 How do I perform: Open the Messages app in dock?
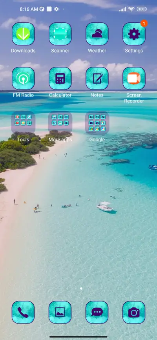(97, 312)
